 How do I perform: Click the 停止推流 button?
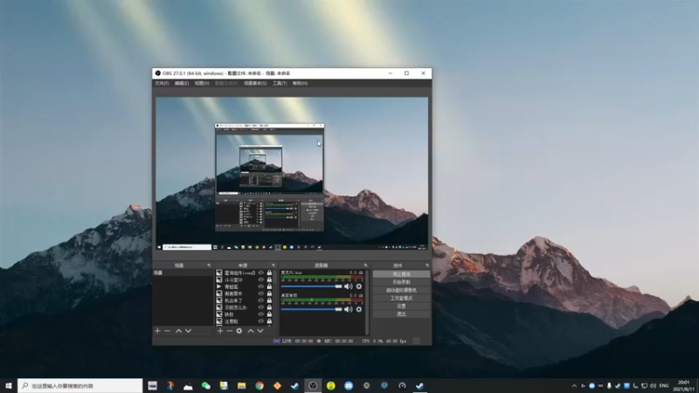point(401,274)
